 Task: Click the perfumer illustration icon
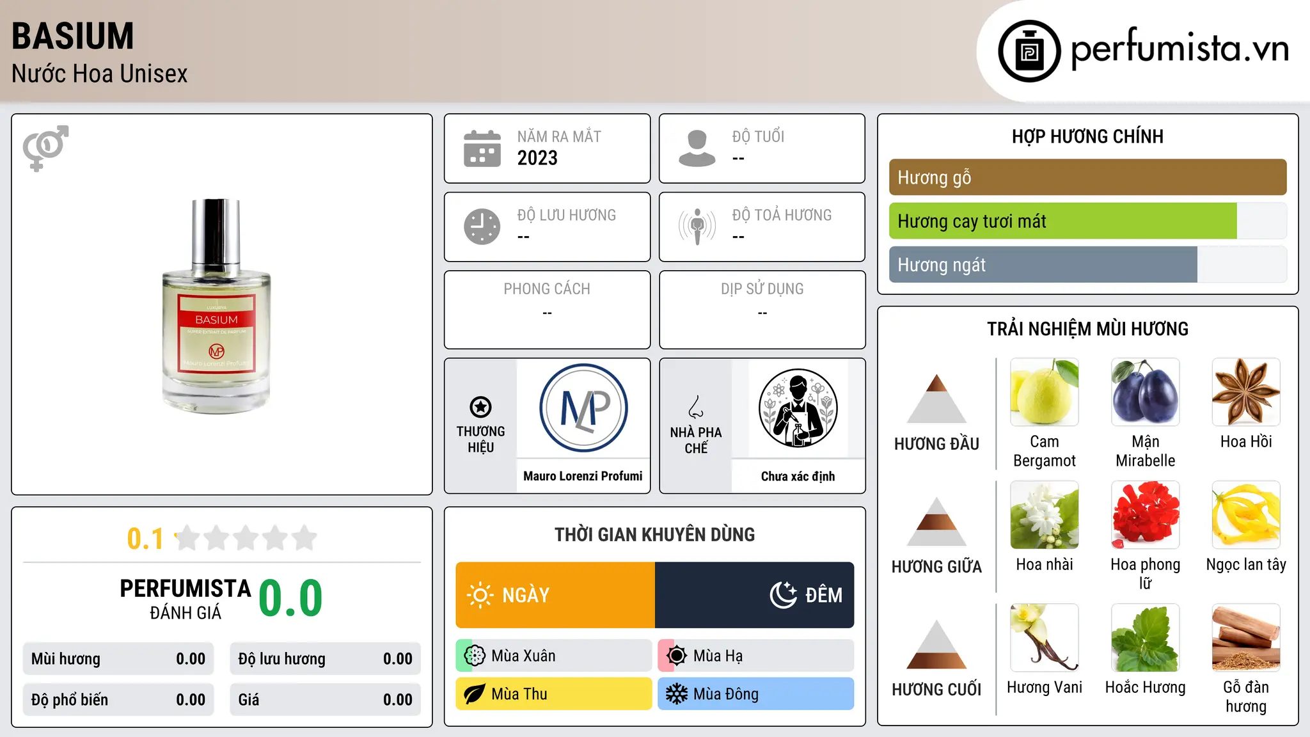(x=798, y=408)
